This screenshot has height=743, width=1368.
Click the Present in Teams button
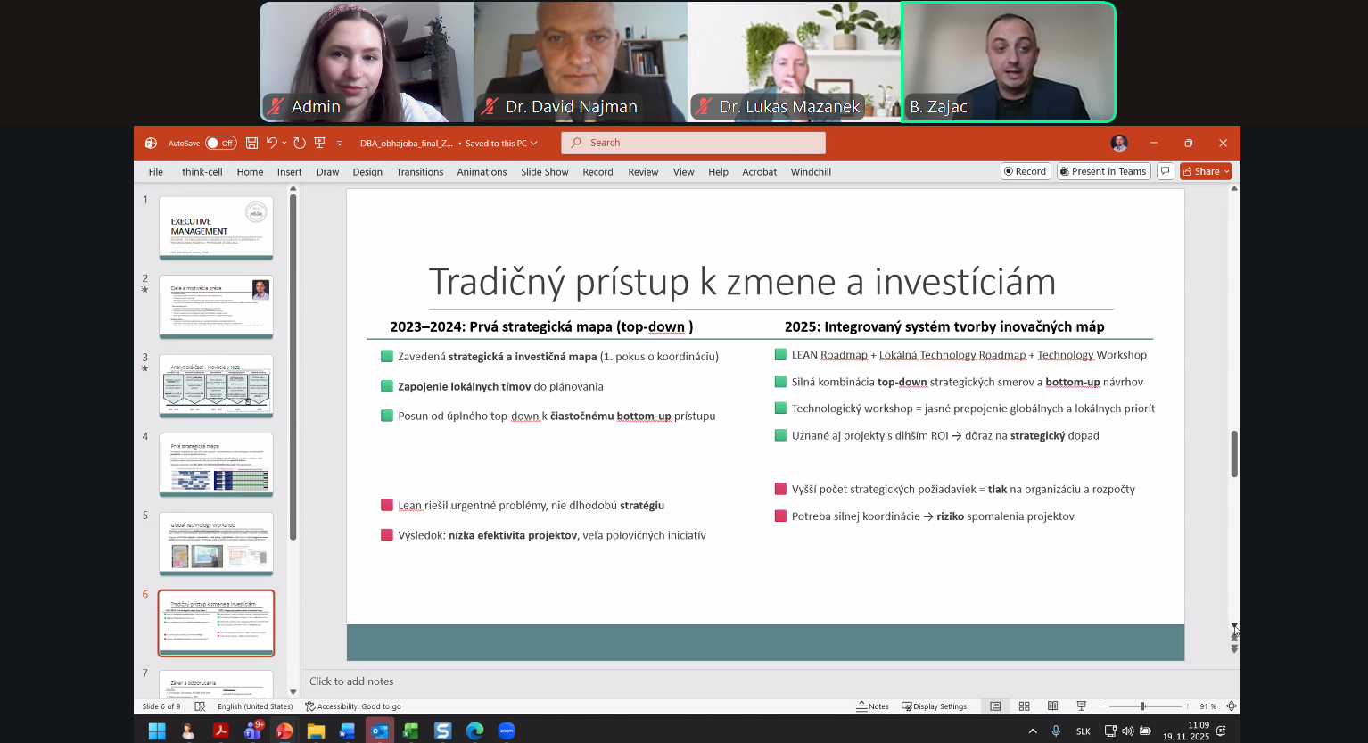click(1102, 171)
